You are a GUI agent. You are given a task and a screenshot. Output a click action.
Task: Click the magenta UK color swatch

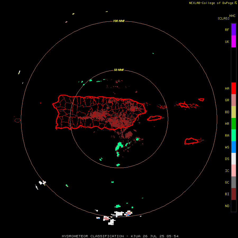(x=234, y=41)
